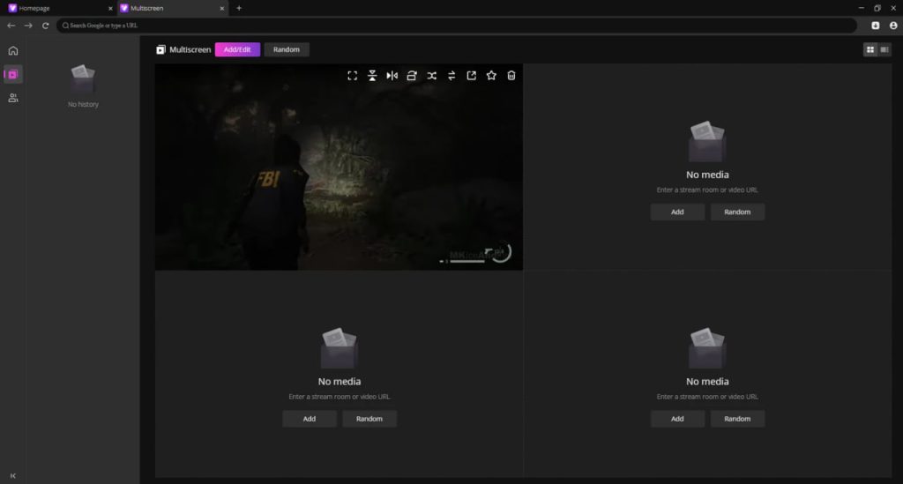The image size is (903, 484).
Task: Open the browser profile icon
Action: pos(893,26)
